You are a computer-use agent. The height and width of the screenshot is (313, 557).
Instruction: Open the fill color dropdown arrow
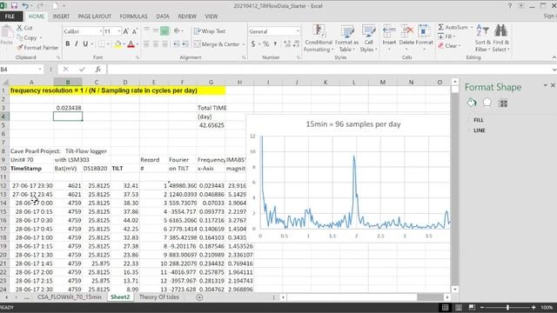[124, 44]
